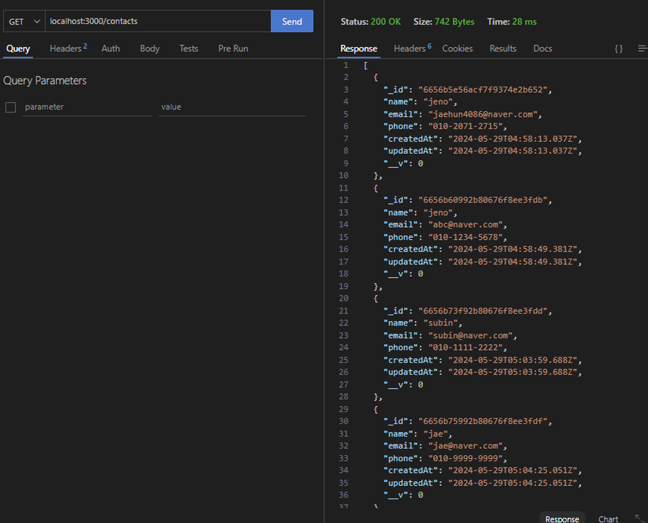This screenshot has width=648, height=523.
Task: Open the Pre Run tab
Action: click(x=233, y=49)
